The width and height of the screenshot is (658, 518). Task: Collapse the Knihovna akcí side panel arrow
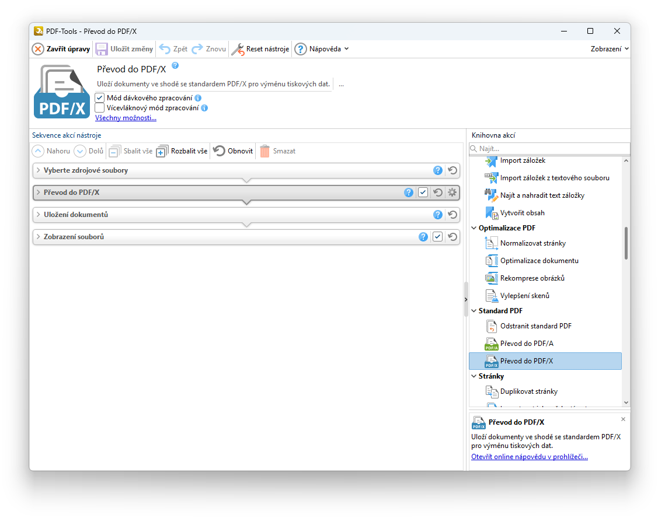[466, 299]
